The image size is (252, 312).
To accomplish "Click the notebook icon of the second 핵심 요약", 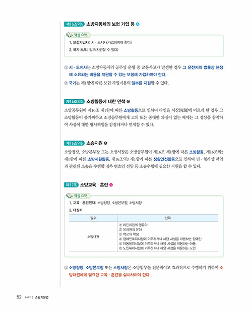I will point(70,196).
